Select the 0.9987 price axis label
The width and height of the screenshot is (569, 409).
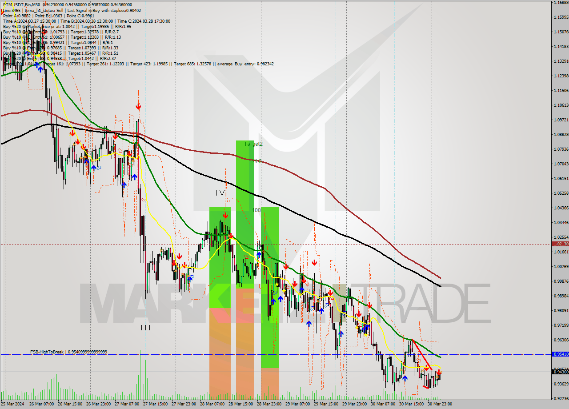coord(561,281)
